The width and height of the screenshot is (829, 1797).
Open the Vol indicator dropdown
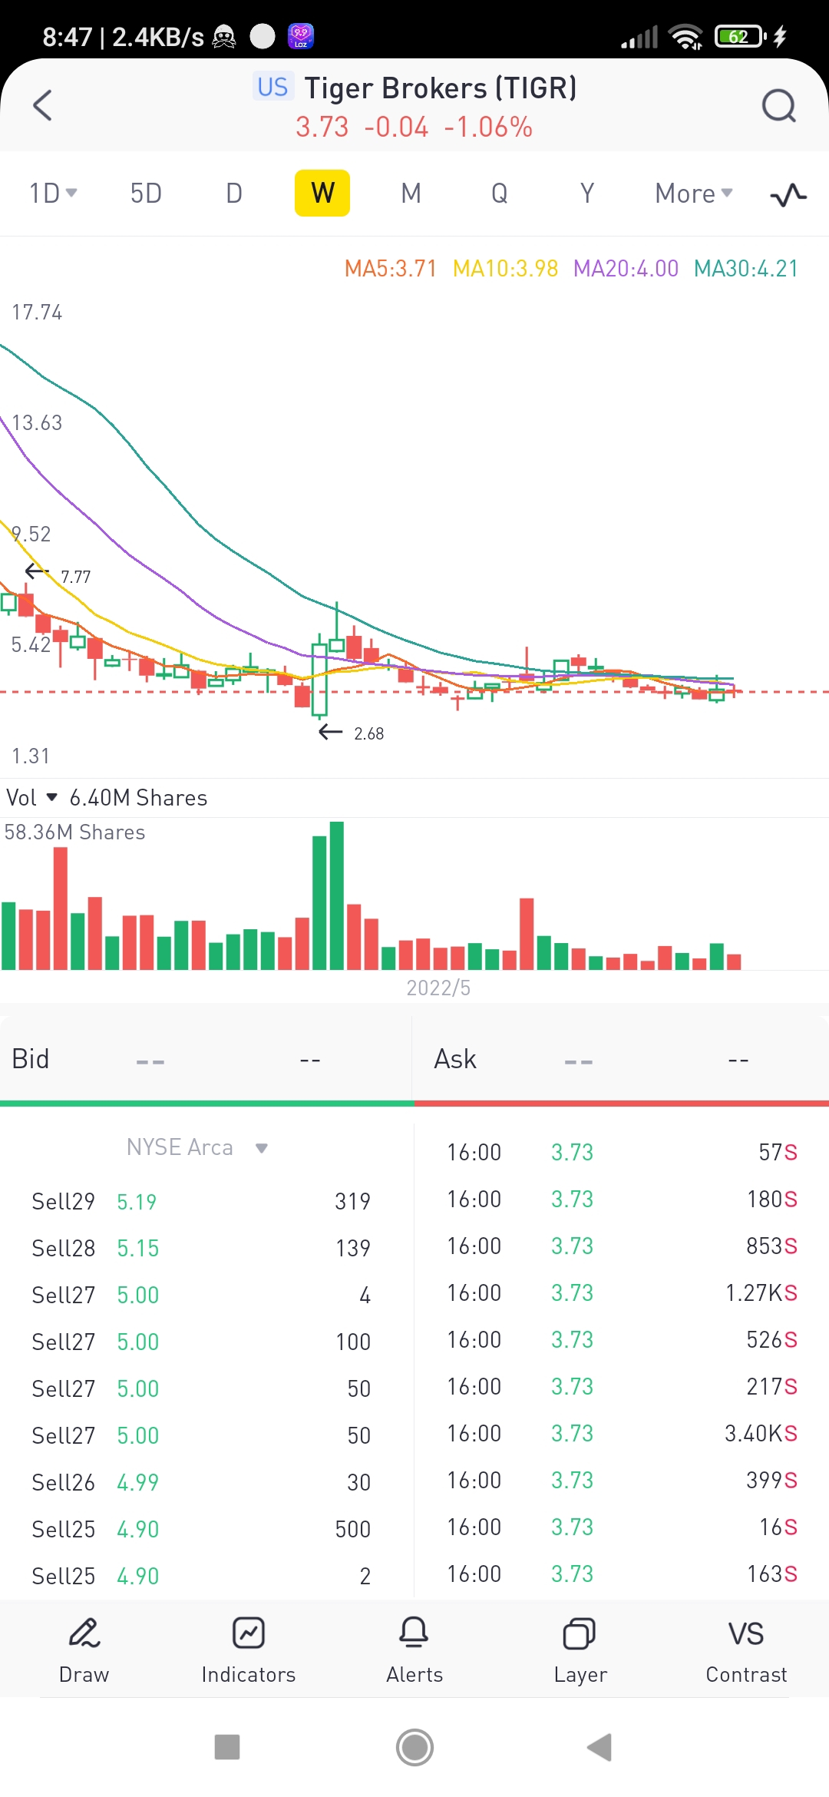point(31,798)
